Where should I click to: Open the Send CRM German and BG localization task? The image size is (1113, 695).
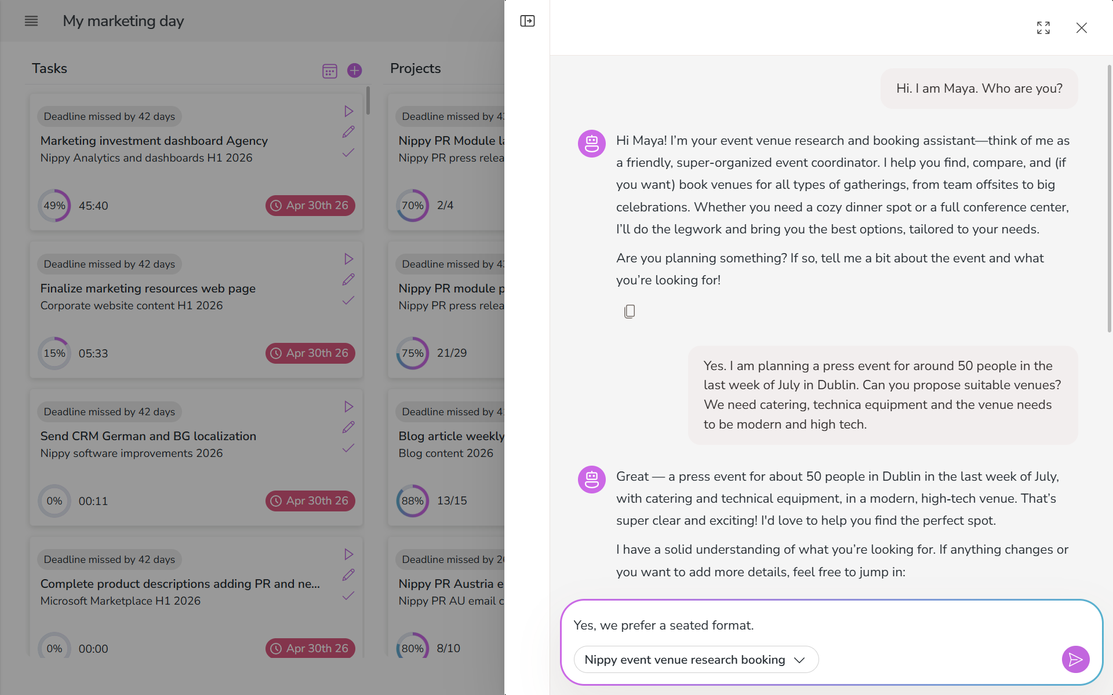pos(148,436)
